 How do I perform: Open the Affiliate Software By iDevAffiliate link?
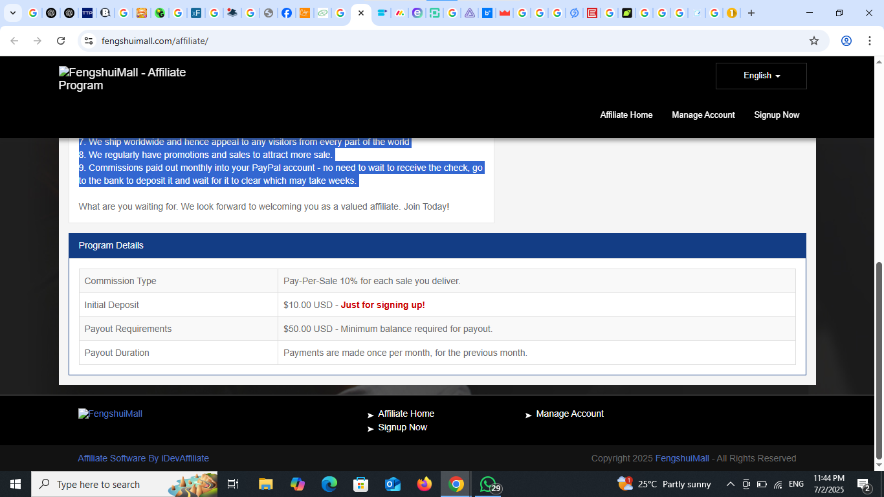click(143, 458)
